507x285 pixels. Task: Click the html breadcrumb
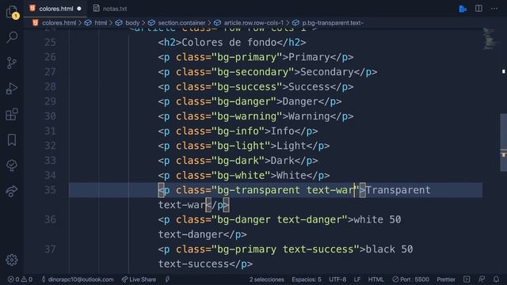[x=101, y=23]
